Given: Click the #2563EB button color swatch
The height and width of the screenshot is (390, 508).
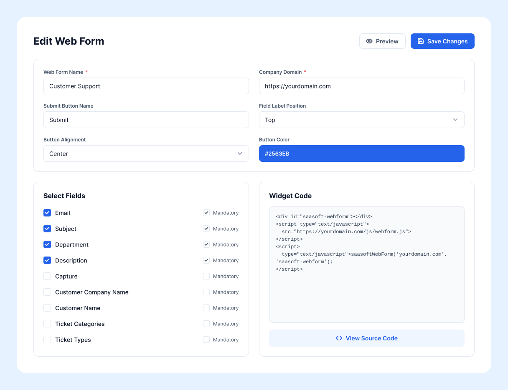Looking at the screenshot, I should (362, 153).
